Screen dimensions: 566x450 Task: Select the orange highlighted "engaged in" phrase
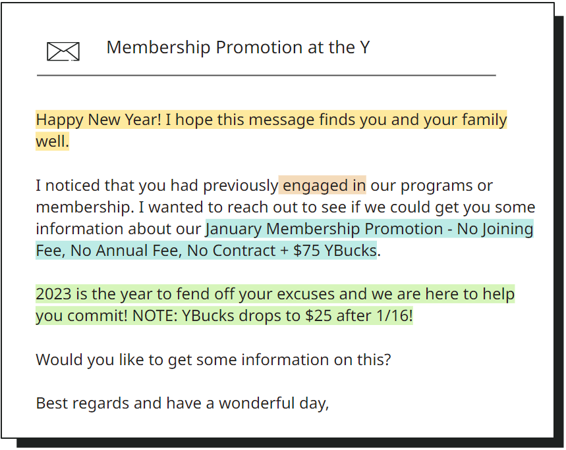pyautogui.click(x=323, y=186)
